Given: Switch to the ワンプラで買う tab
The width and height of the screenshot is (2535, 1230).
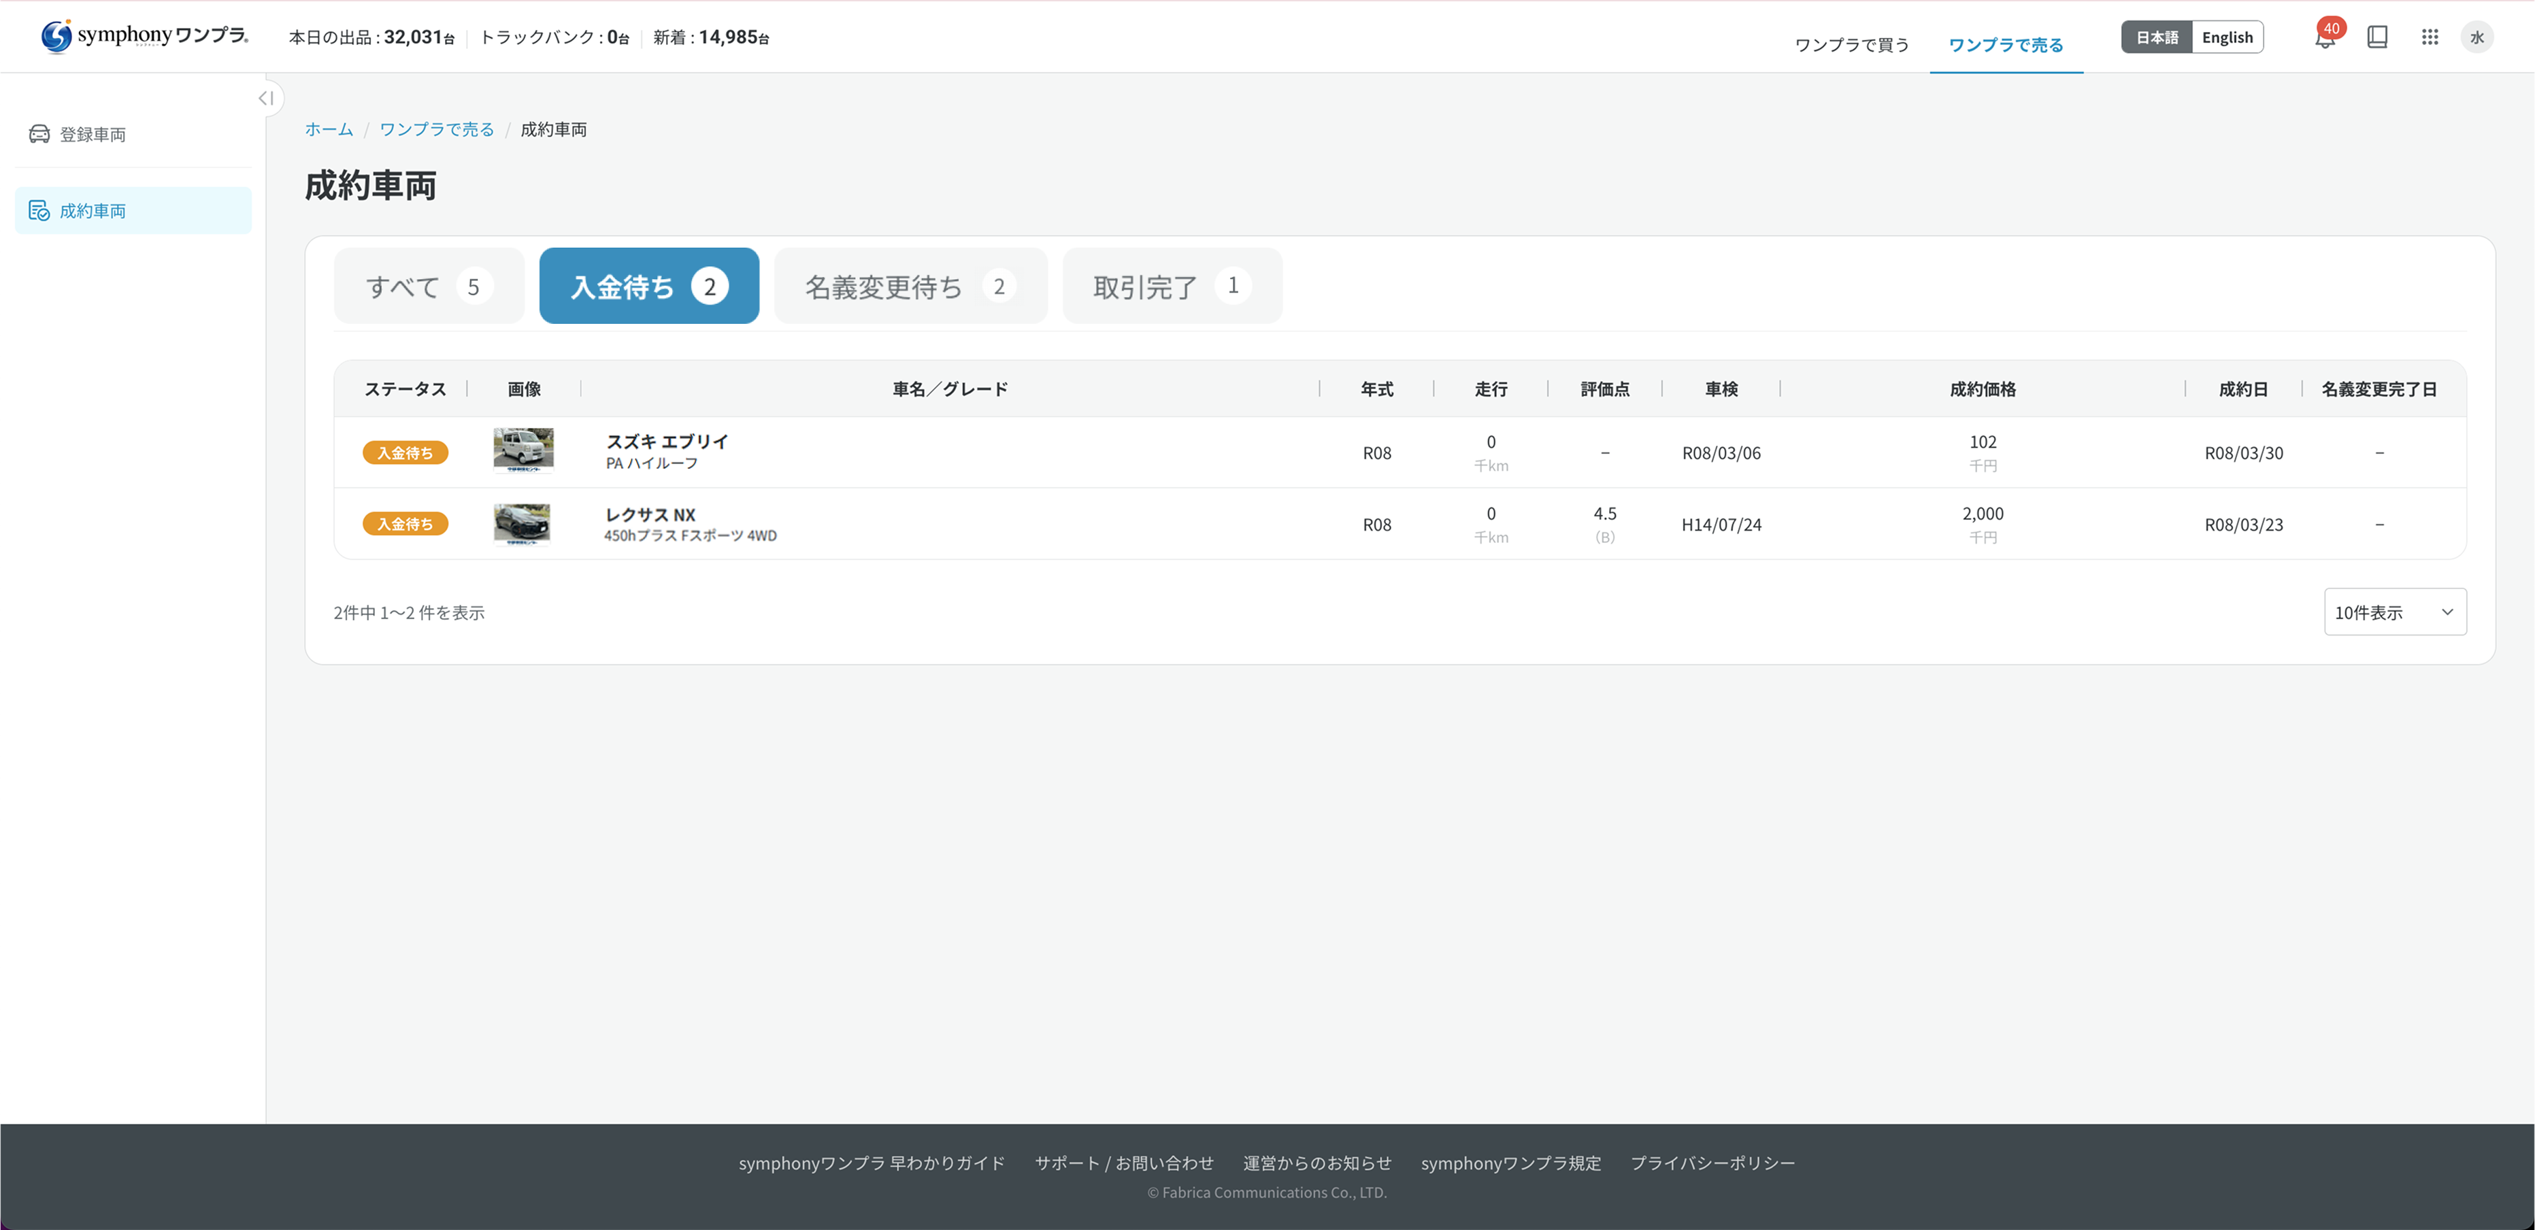Looking at the screenshot, I should 1851,44.
